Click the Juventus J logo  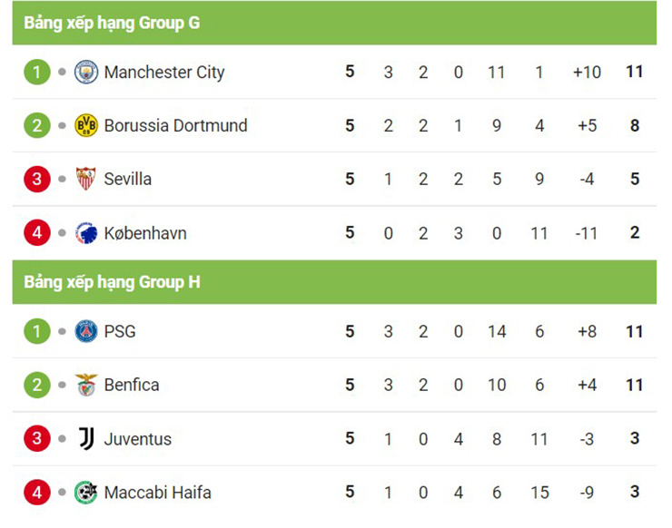pos(86,438)
